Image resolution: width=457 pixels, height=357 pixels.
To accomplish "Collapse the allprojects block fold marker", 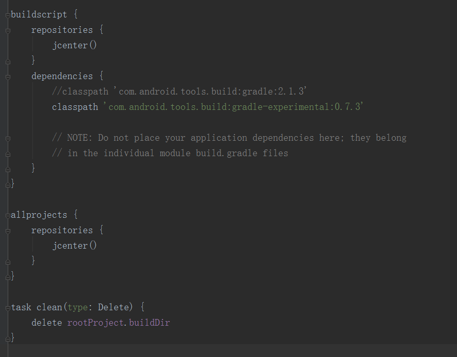I will pos(8,215).
